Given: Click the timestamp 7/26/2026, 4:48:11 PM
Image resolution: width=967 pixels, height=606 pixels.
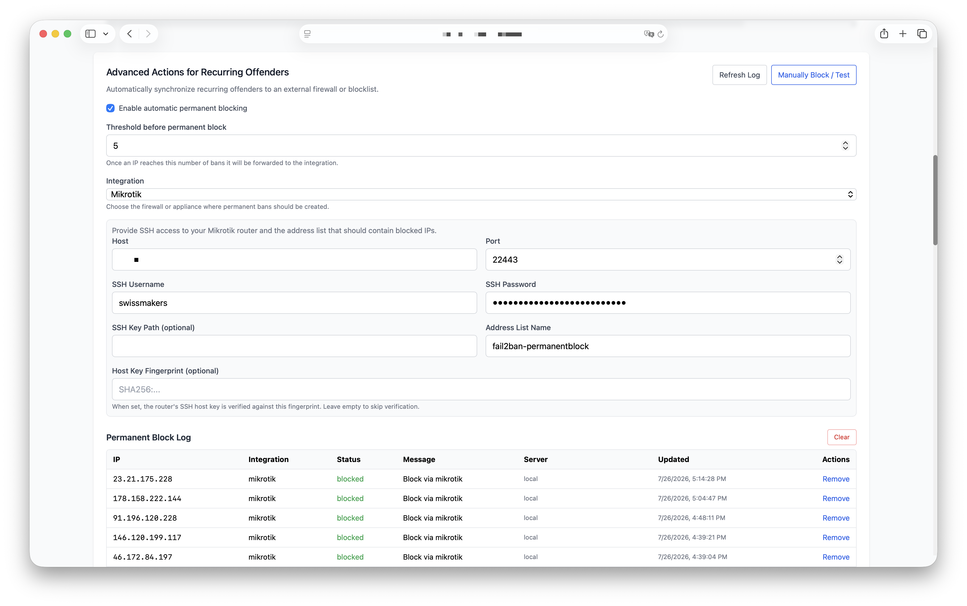Looking at the screenshot, I should coord(691,518).
